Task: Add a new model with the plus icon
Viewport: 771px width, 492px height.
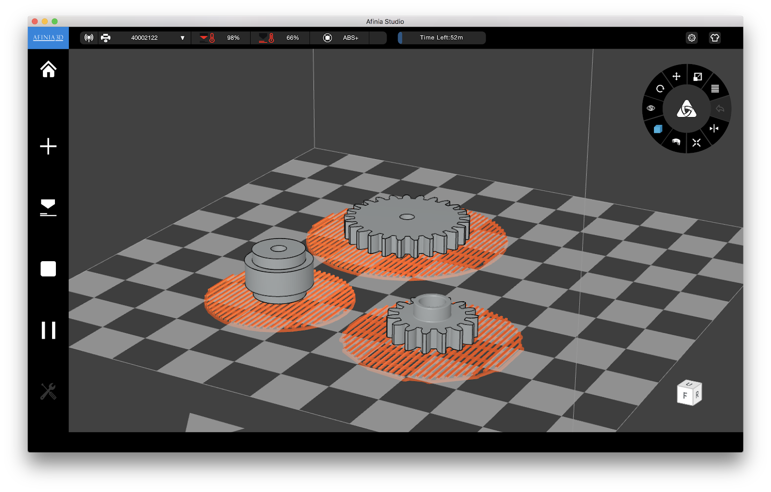Action: pyautogui.click(x=48, y=146)
